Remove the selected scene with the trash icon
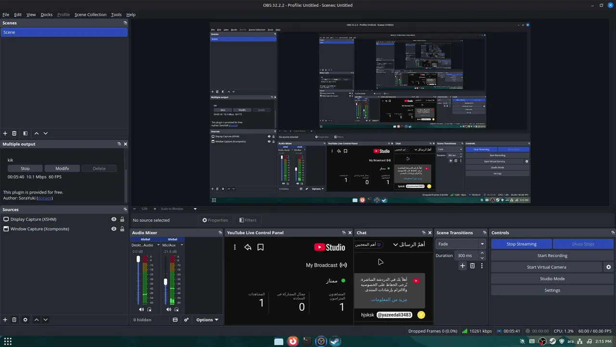The height and width of the screenshot is (347, 616). click(x=14, y=133)
